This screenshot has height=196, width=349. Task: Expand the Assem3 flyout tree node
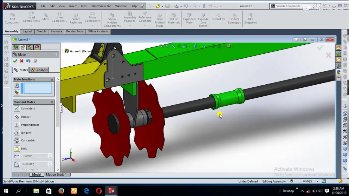62,51
